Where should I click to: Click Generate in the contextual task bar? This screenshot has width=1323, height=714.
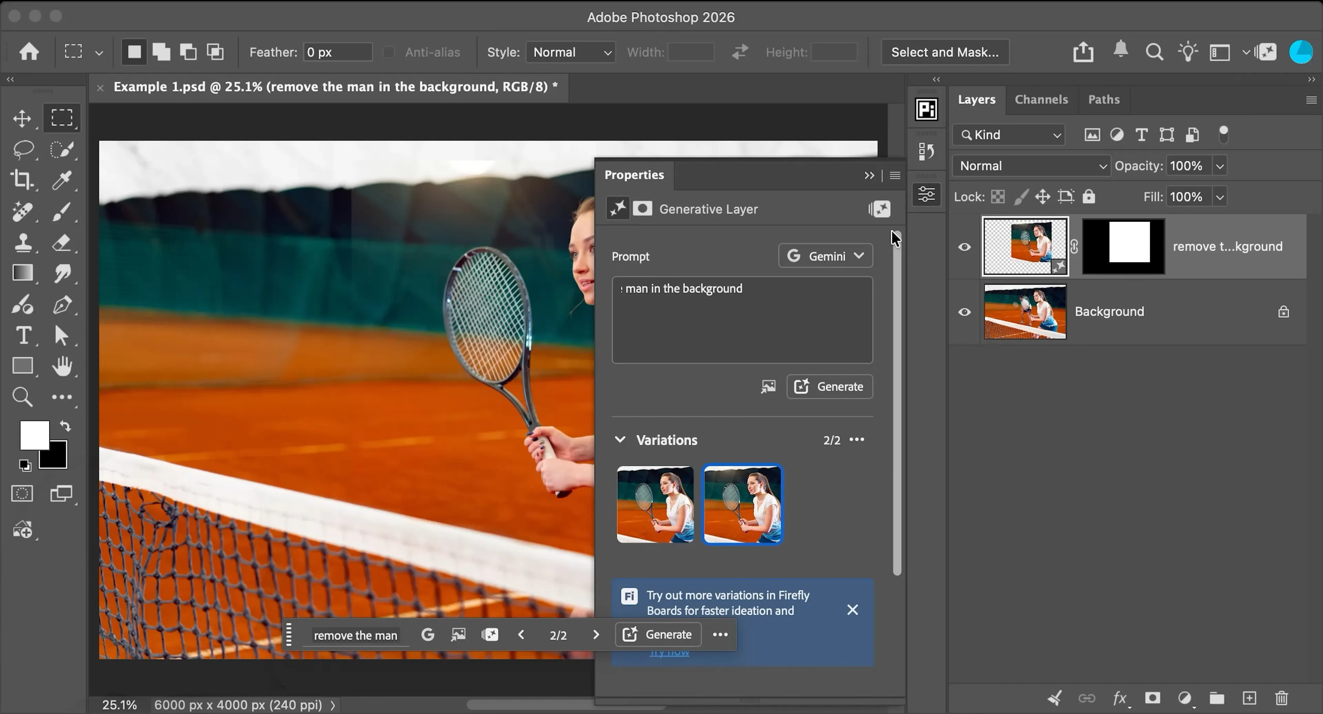point(658,635)
